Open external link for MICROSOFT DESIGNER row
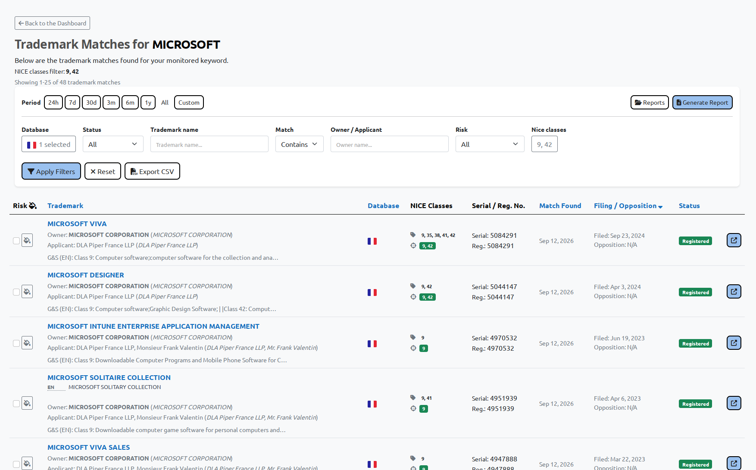 734,291
